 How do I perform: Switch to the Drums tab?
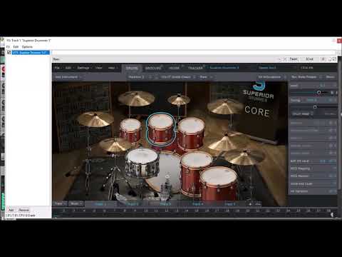coord(132,68)
